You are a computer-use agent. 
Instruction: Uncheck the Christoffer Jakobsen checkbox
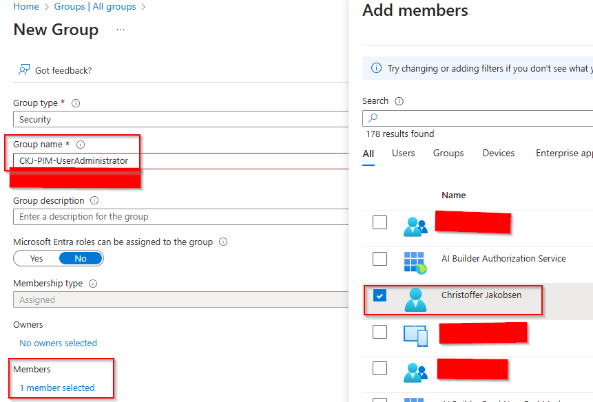click(379, 295)
